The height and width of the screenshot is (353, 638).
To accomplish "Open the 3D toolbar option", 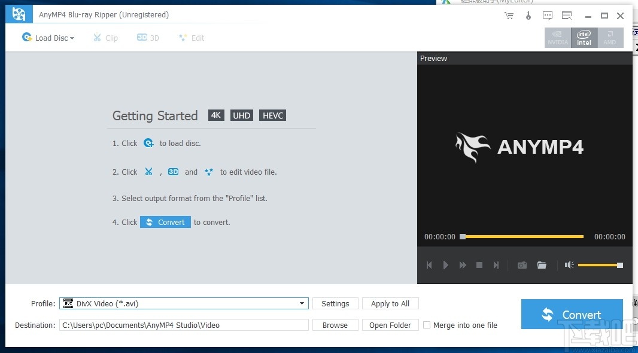I will (x=148, y=38).
